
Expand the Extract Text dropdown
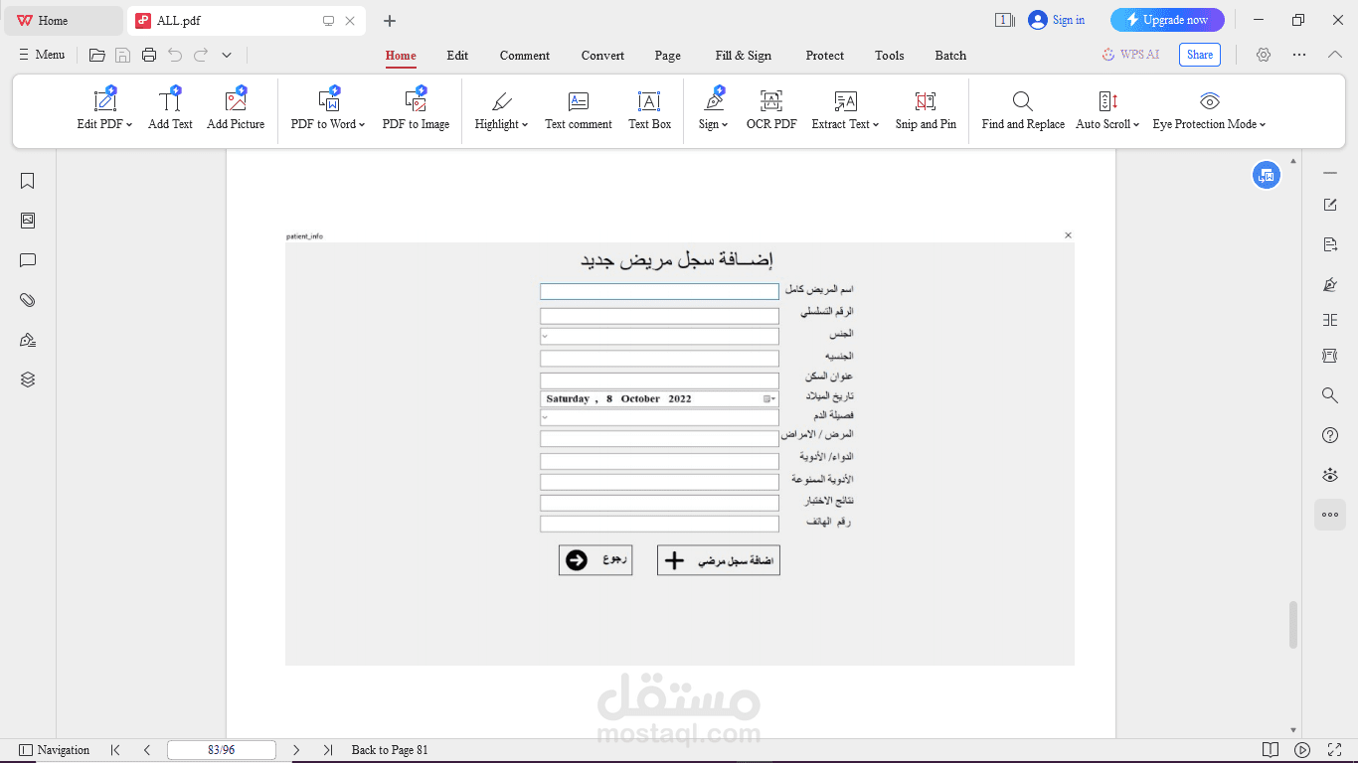coord(876,125)
